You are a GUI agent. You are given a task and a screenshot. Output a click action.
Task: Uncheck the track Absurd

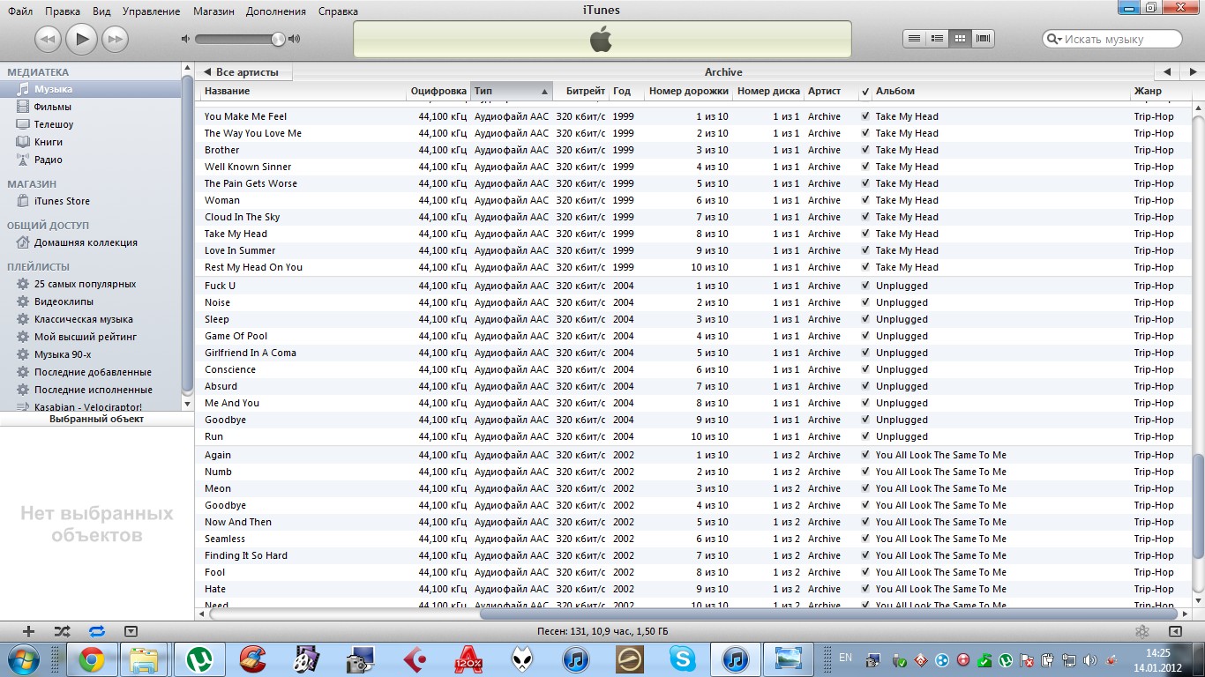pyautogui.click(x=865, y=386)
